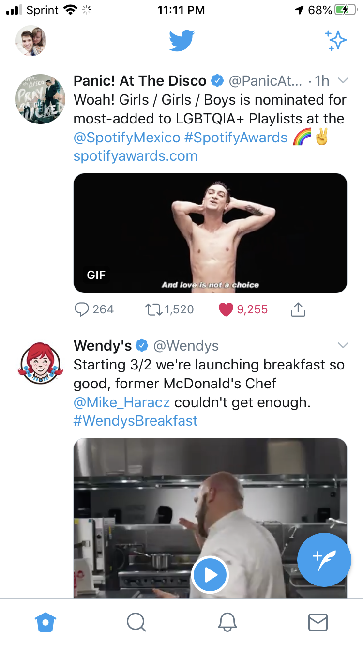Image resolution: width=363 pixels, height=646 pixels.
Task: Open the Notifications tab
Action: [227, 622]
